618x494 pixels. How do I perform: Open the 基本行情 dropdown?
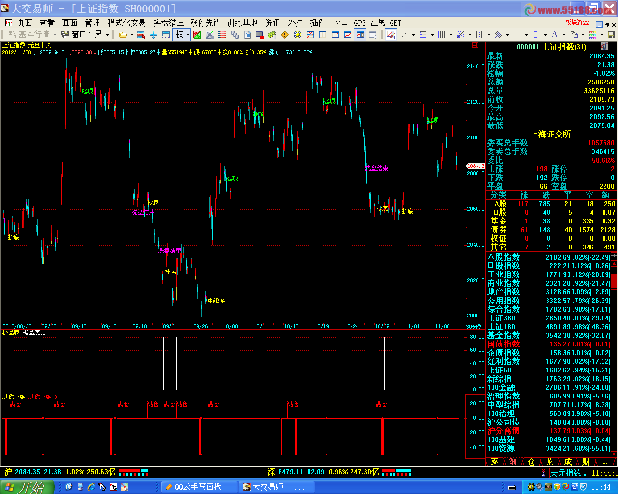tap(33, 35)
